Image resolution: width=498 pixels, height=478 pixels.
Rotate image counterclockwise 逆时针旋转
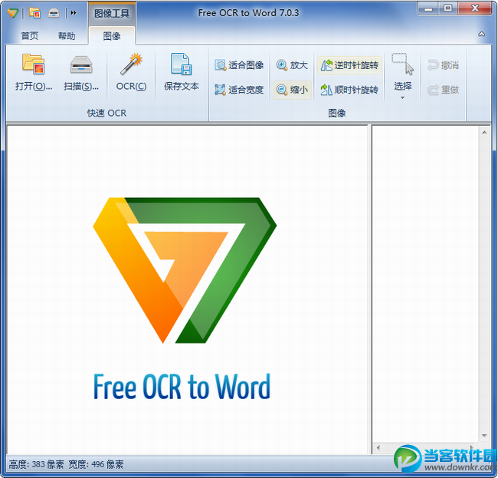pyautogui.click(x=349, y=65)
